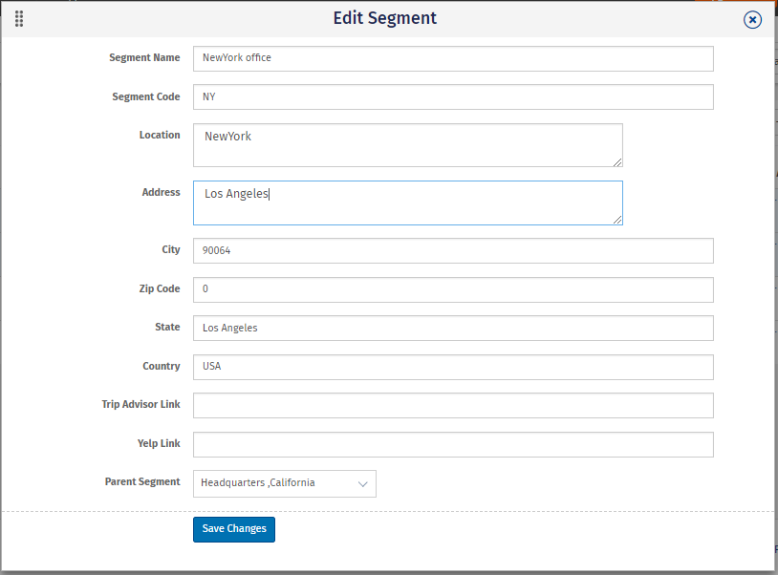Click the Zip Code input field
The image size is (778, 575).
pyautogui.click(x=453, y=289)
